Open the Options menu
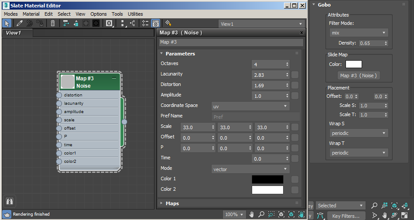This screenshot has width=414, height=220. coord(99,14)
